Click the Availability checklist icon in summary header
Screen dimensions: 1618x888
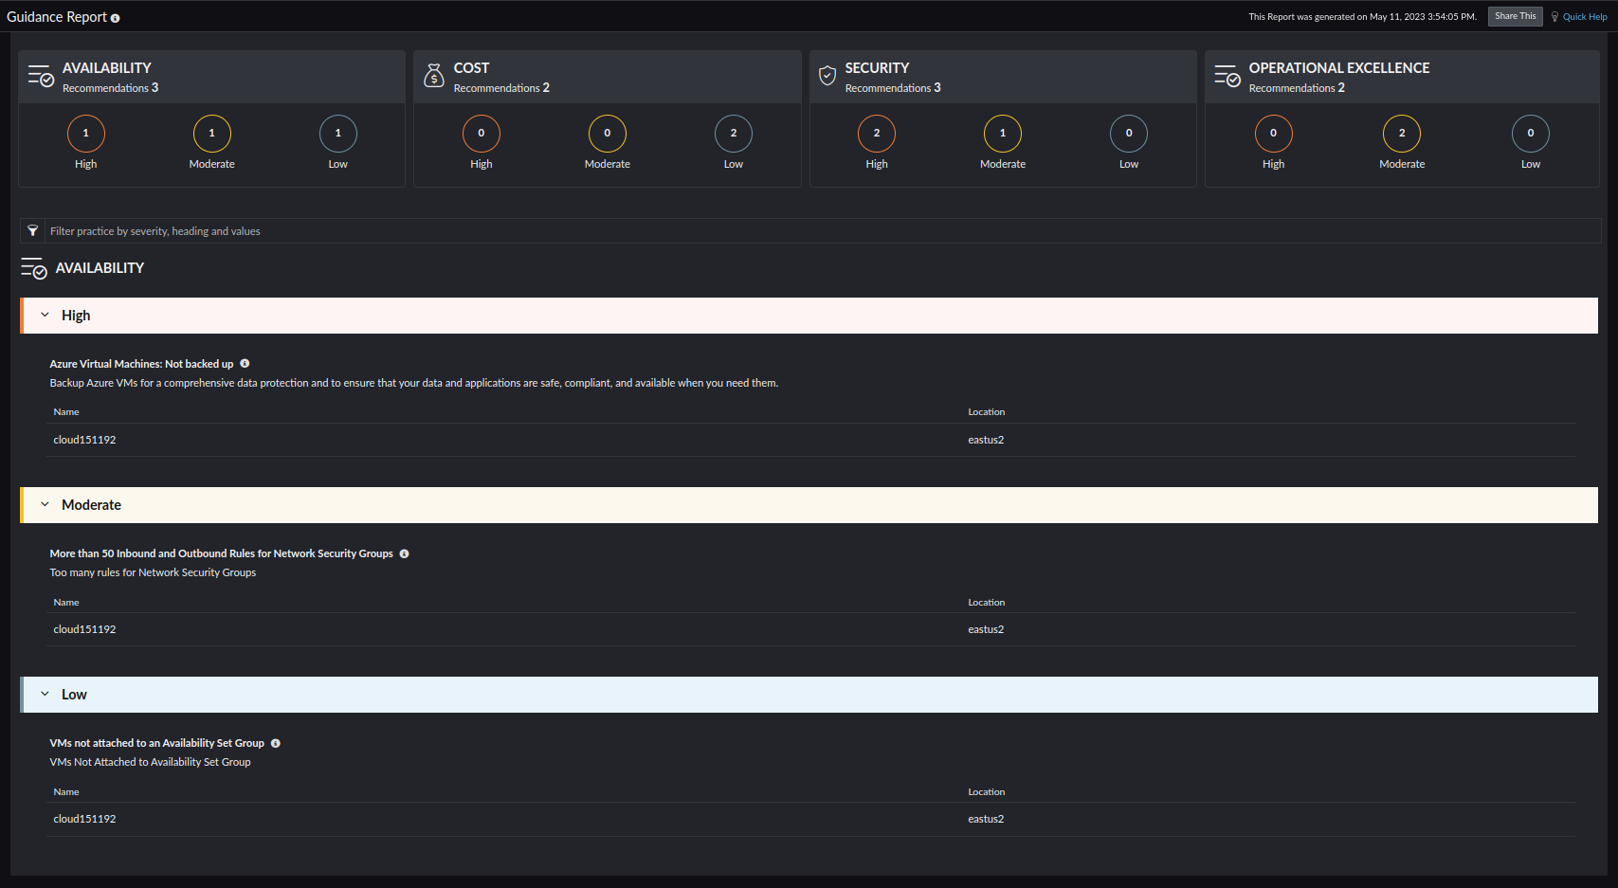(40, 76)
